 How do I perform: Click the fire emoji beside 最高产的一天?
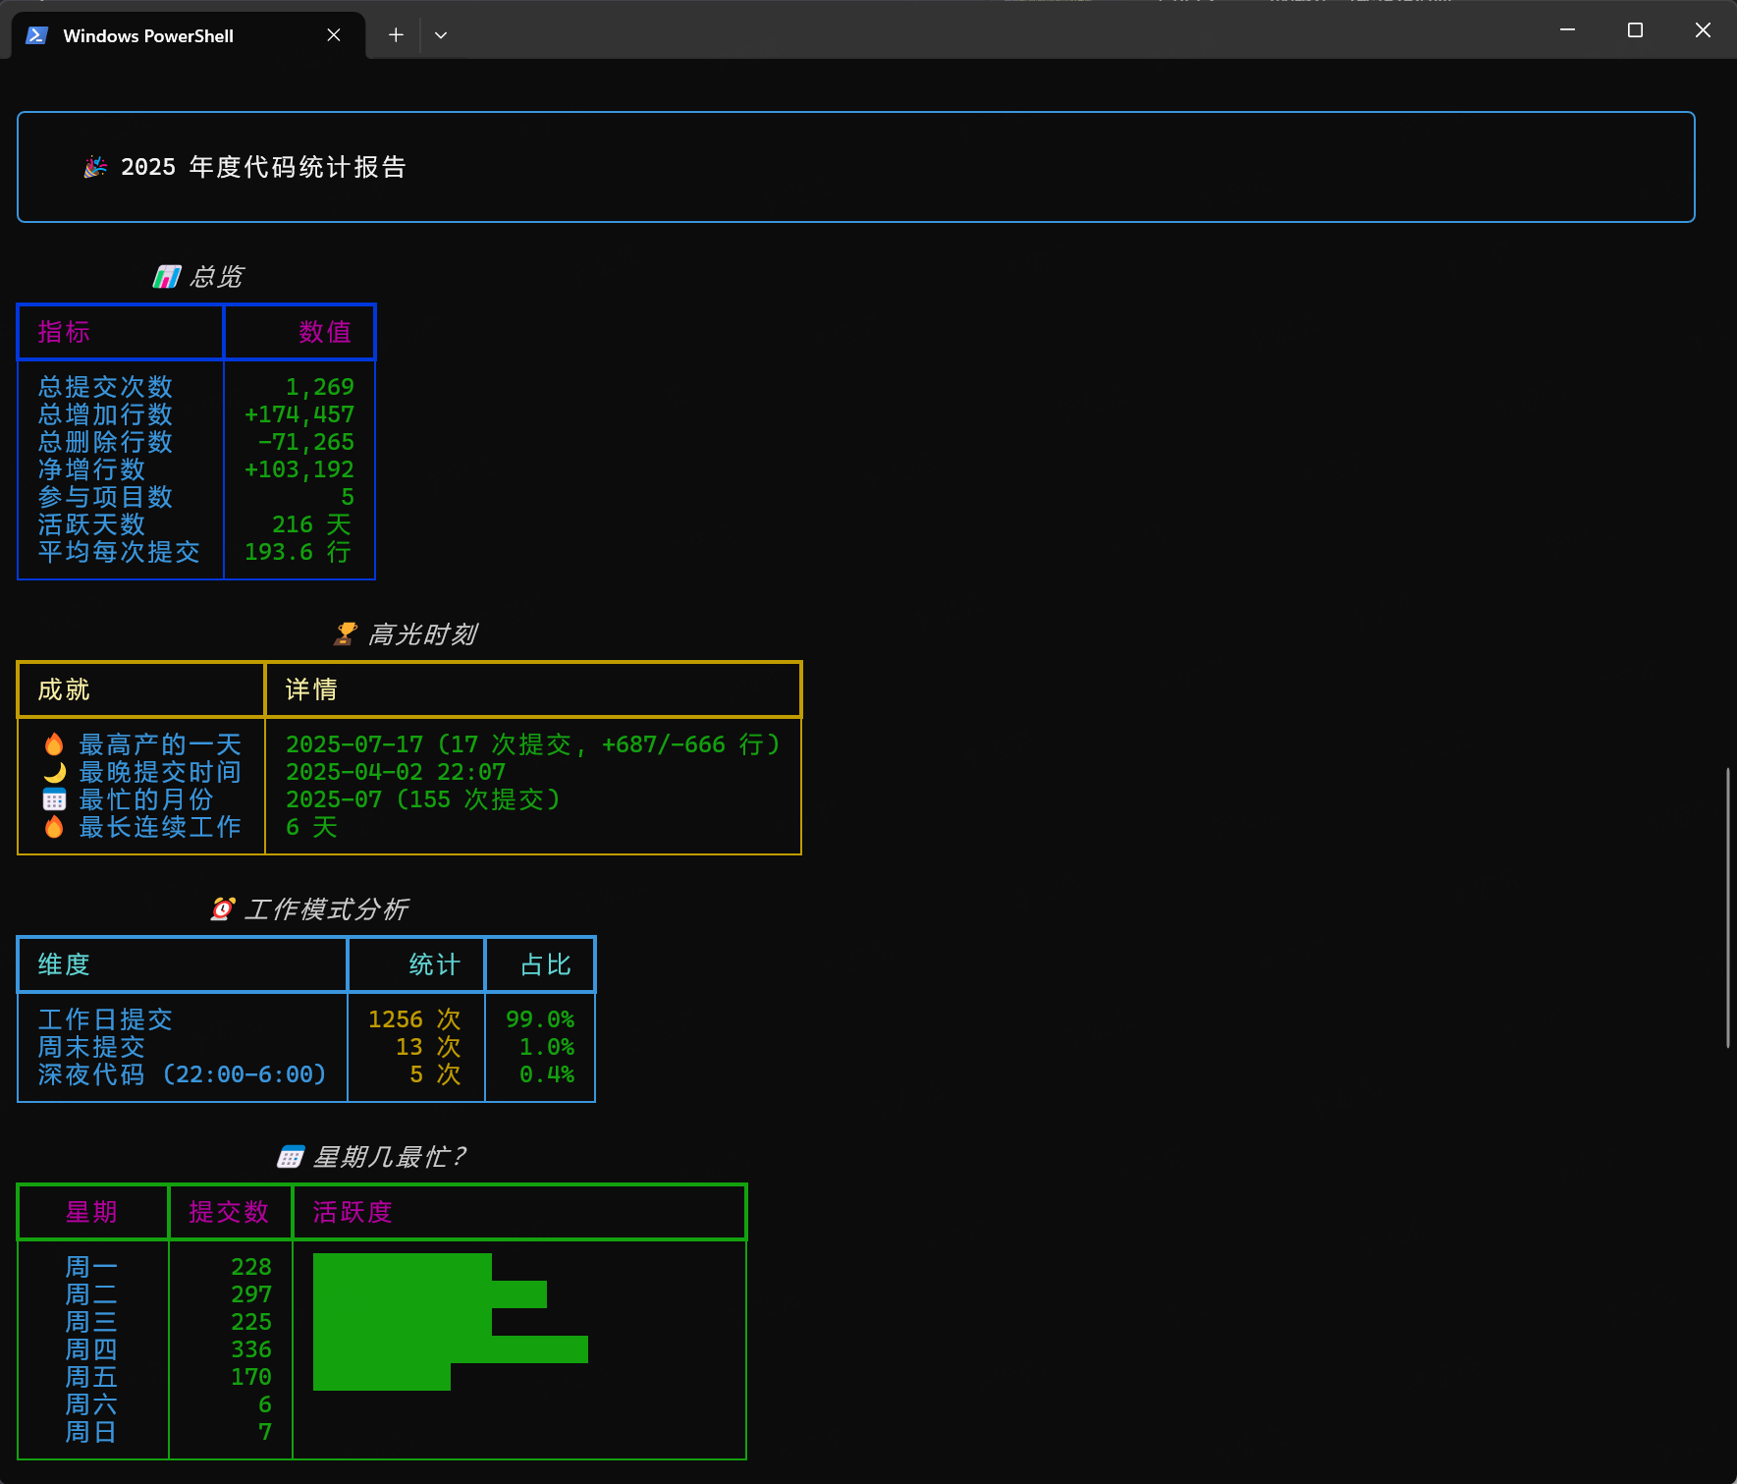54,744
